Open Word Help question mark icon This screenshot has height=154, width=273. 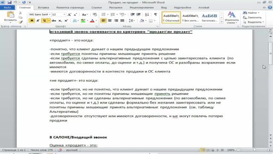pos(270,7)
